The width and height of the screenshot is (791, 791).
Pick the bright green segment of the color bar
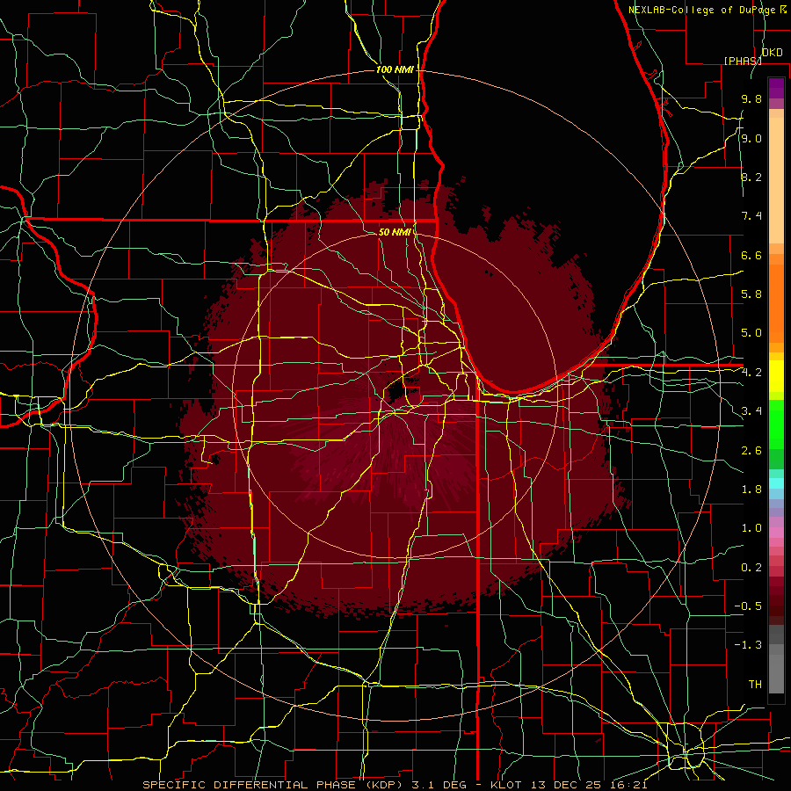pyautogui.click(x=776, y=425)
